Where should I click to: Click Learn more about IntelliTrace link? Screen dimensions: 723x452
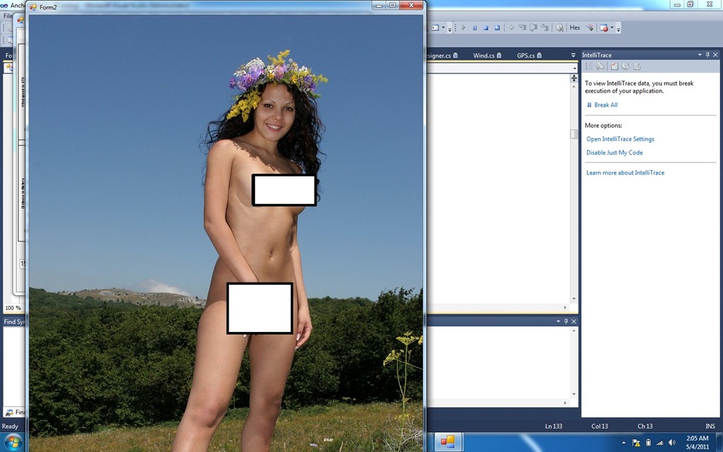(x=626, y=172)
